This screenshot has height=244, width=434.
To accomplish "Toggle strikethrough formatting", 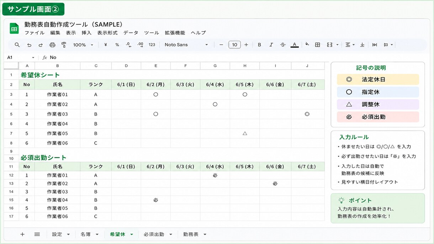I will (x=283, y=45).
